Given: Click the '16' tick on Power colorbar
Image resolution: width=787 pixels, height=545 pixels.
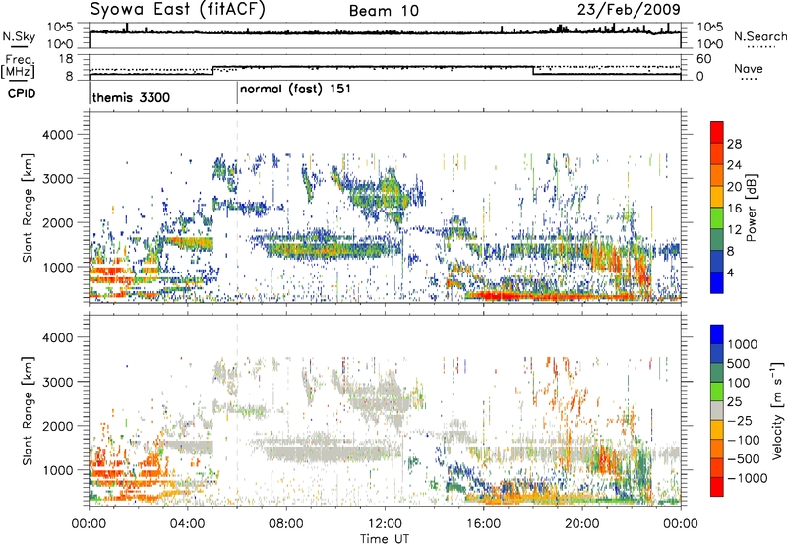Looking at the screenshot, I should [x=734, y=208].
